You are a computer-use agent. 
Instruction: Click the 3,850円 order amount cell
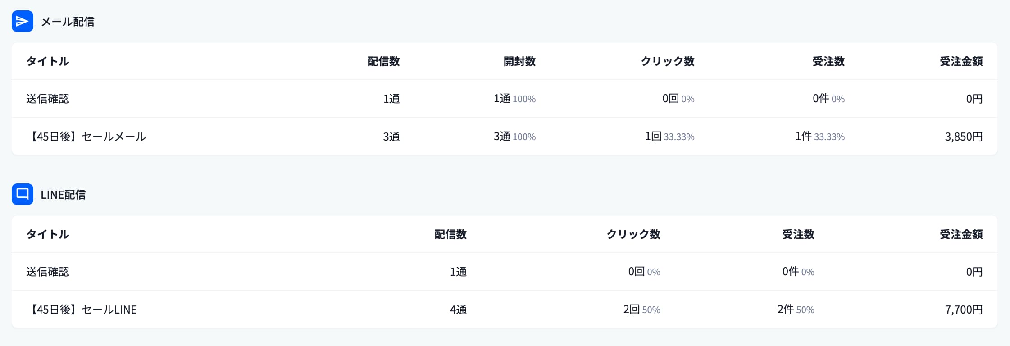(x=964, y=137)
